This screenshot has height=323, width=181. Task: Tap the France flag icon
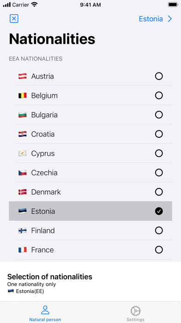pyautogui.click(x=23, y=250)
